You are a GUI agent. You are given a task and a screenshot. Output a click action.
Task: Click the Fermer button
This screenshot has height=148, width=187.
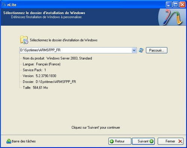(171, 141)
